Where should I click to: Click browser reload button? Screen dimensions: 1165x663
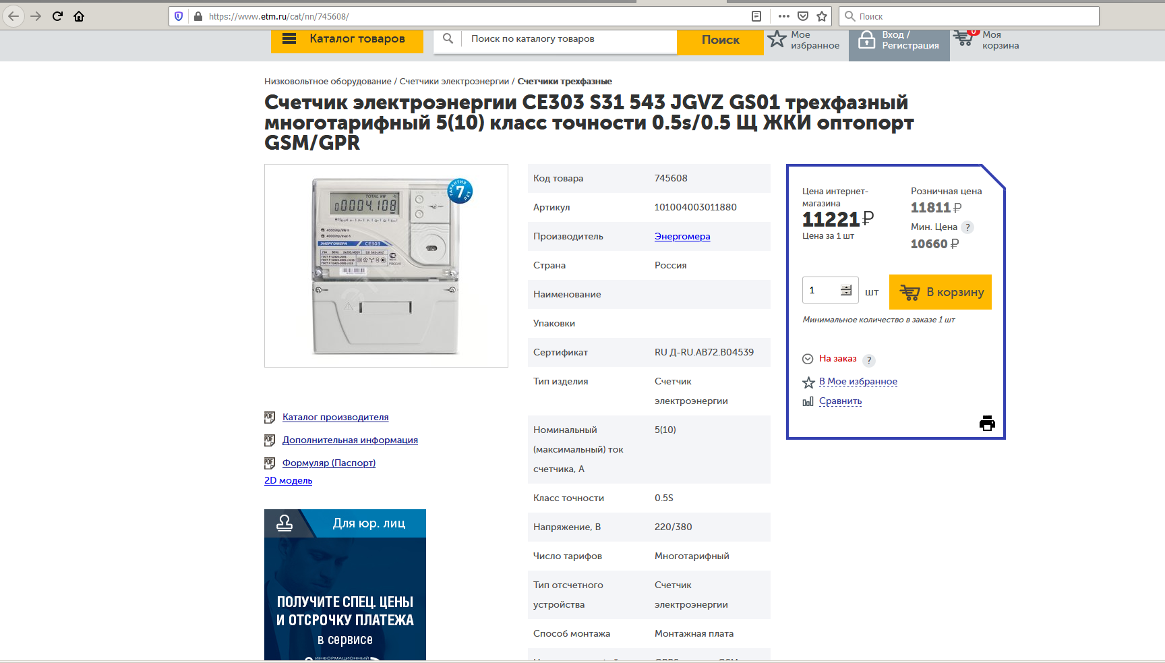[x=57, y=16]
